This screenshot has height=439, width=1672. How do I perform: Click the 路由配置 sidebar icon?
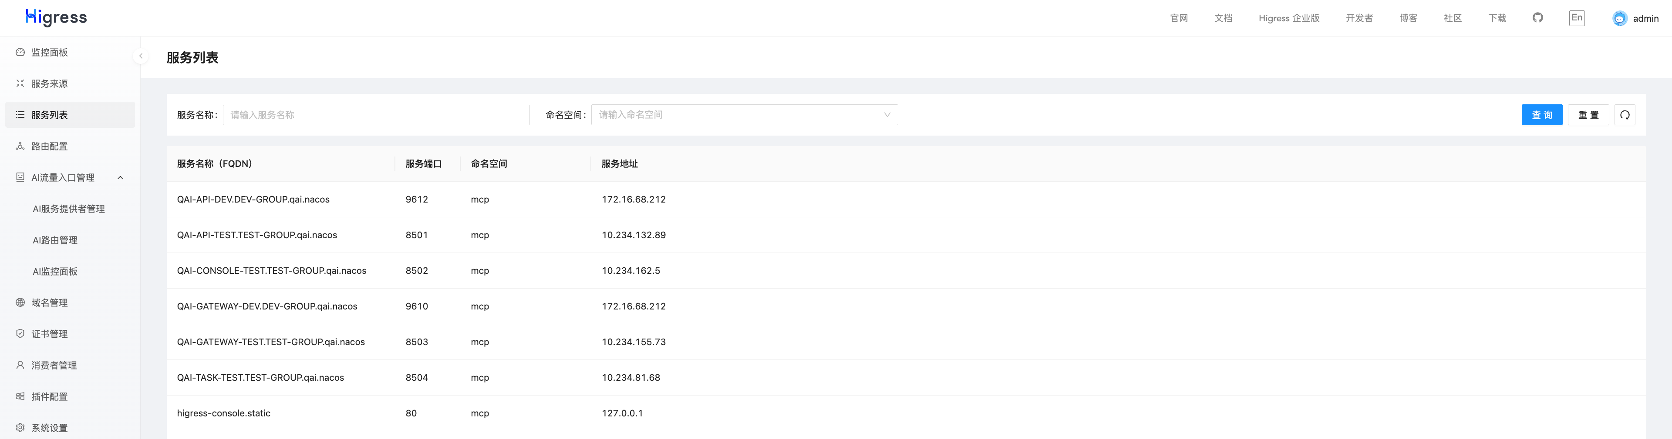pyautogui.click(x=20, y=146)
